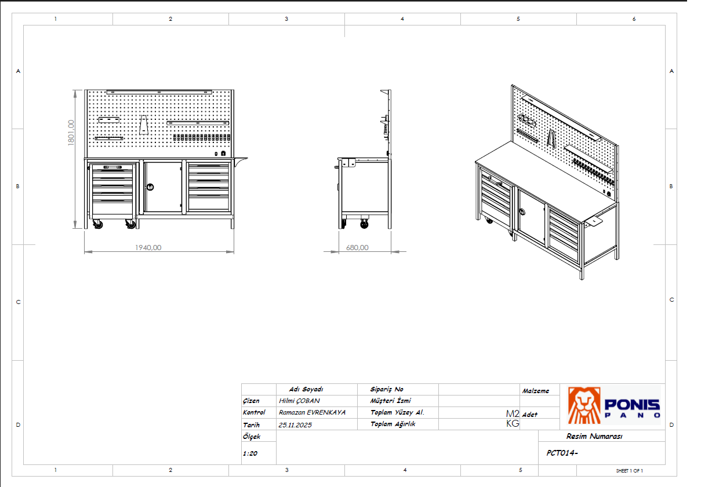Screen dimensions: 712x487
Task: Click the SHEET 1 OF 1 text
Action: tap(629, 471)
